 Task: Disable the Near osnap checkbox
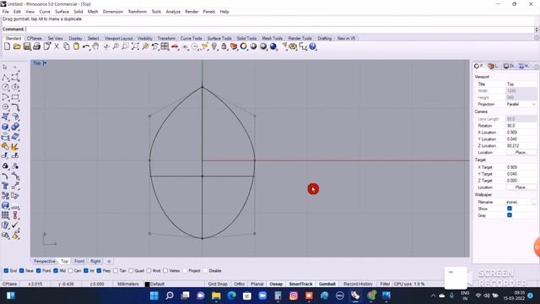pos(22,270)
